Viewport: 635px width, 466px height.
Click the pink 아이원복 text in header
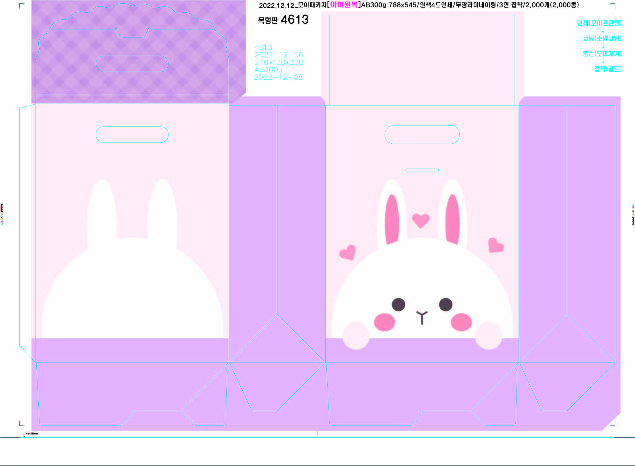[x=343, y=5]
